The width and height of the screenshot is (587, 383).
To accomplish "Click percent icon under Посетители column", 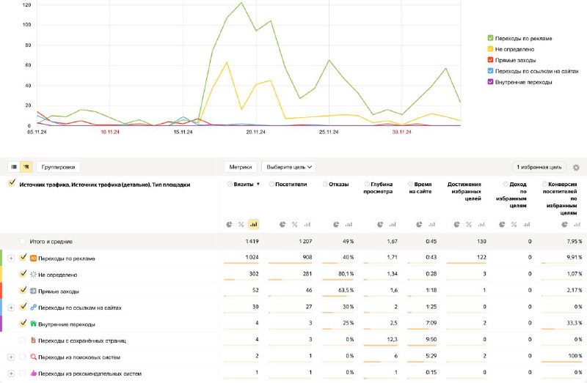I will pyautogui.click(x=294, y=224).
